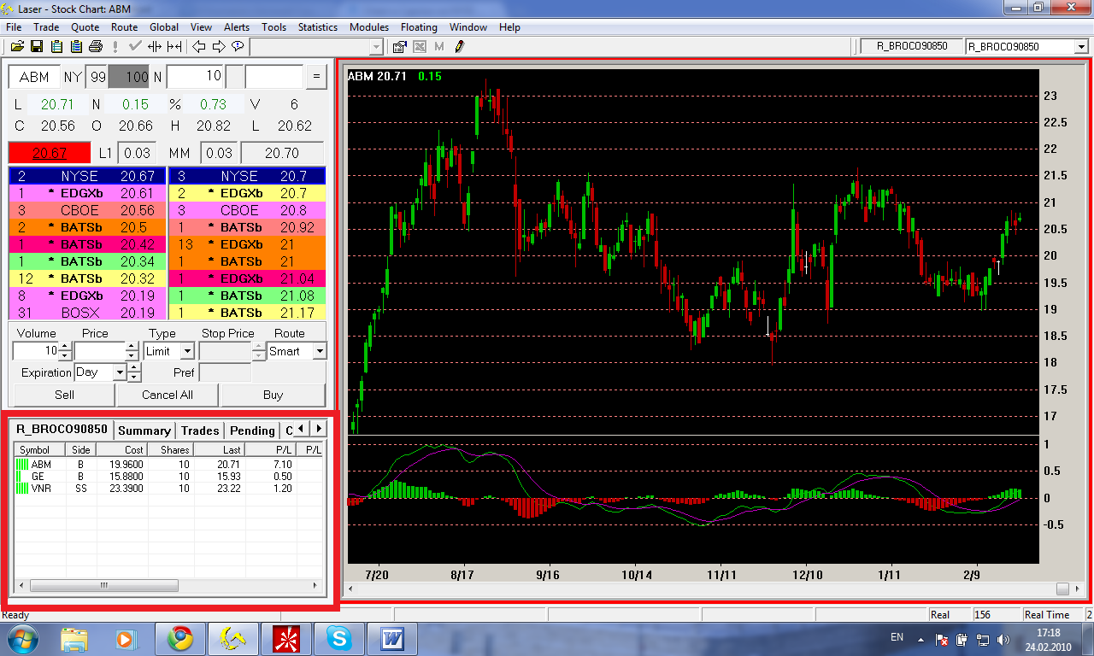1094x656 pixels.
Task: Click the Action Center flag tray icon
Action: point(943,639)
